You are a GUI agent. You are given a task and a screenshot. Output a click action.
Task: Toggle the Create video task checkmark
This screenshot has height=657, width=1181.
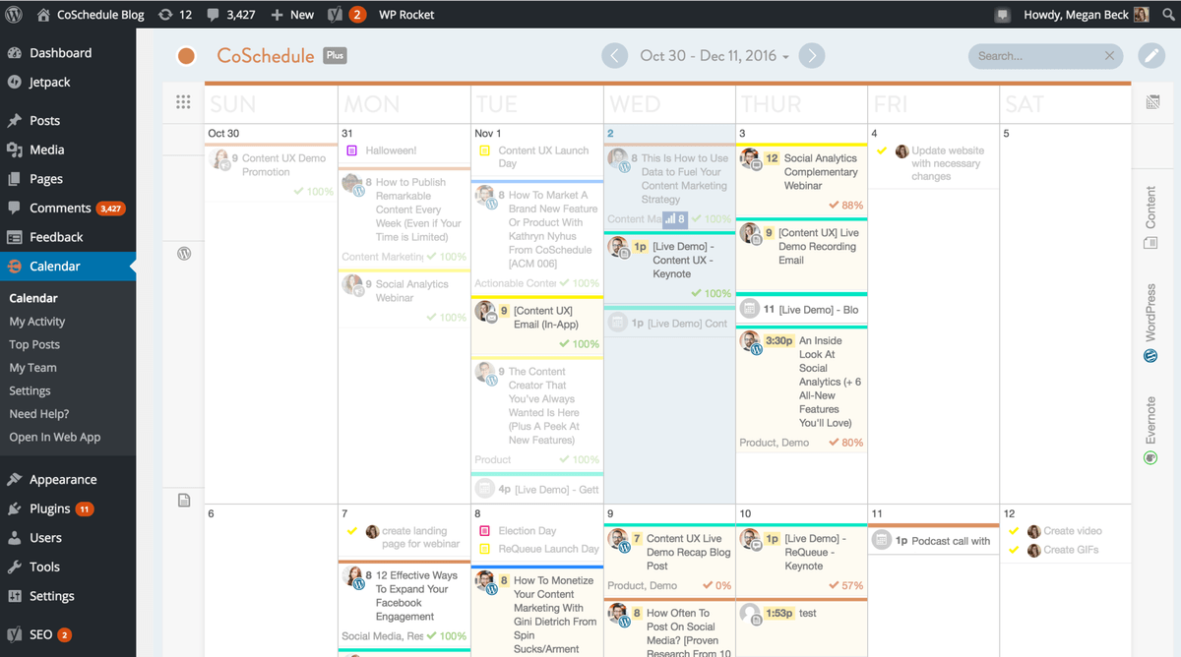click(1015, 531)
